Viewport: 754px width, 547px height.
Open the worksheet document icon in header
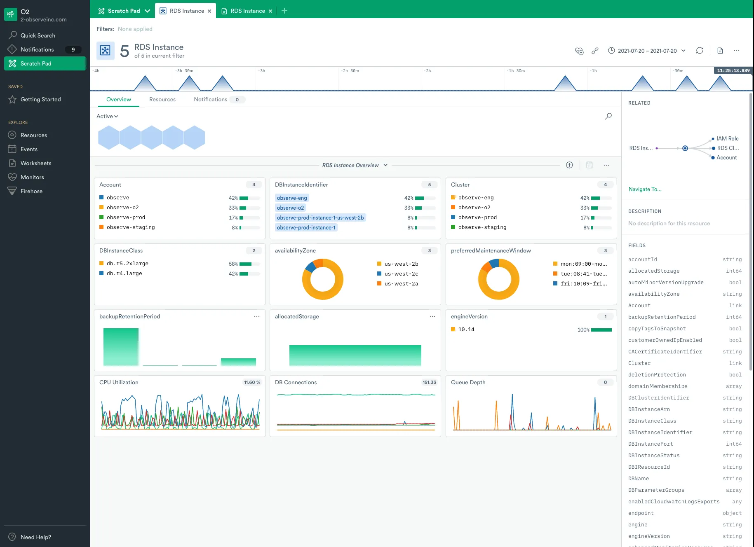click(720, 51)
